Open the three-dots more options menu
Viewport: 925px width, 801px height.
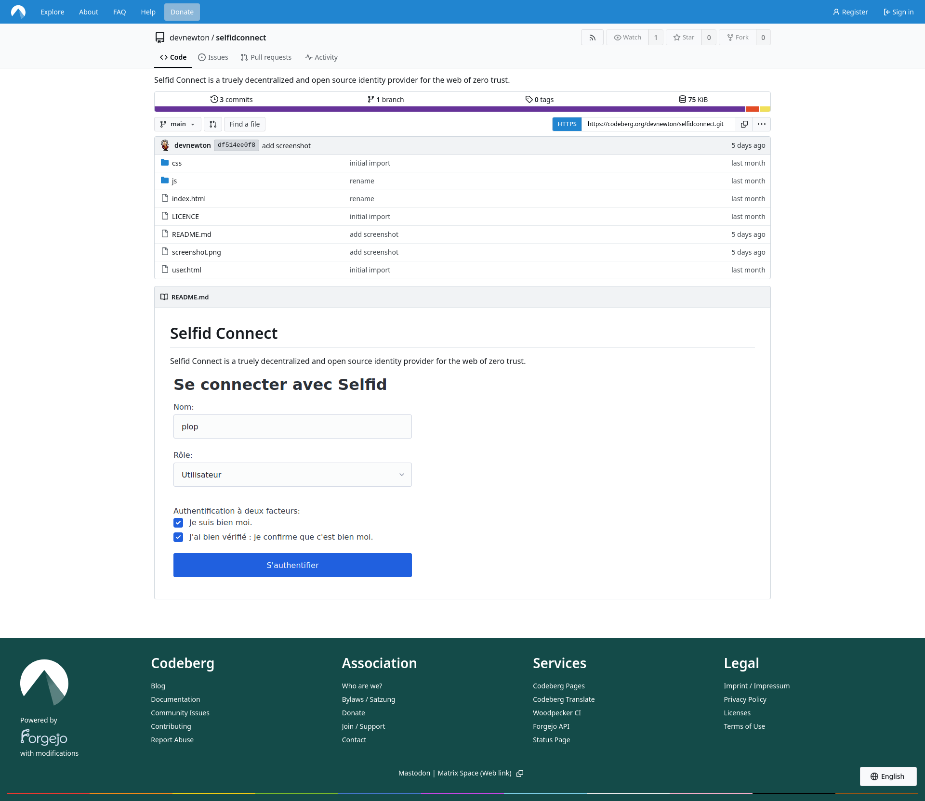[x=761, y=124]
